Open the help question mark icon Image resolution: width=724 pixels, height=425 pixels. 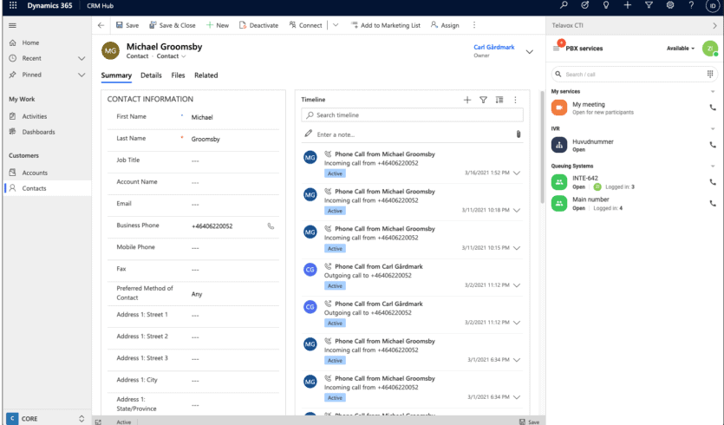tap(691, 5)
